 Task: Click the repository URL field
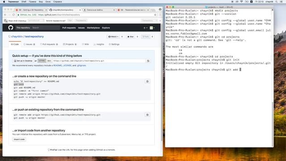click(99, 61)
